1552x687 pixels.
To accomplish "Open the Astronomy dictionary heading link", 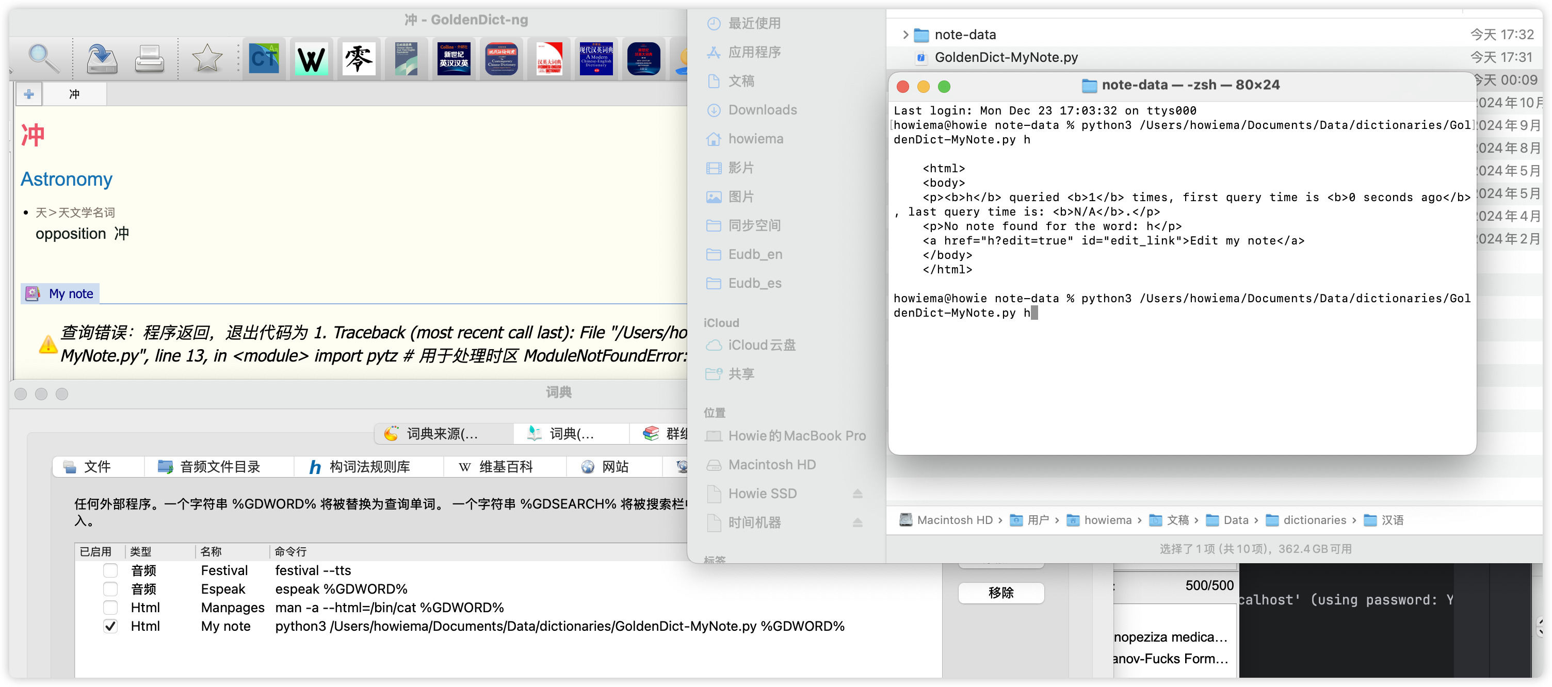I will [66, 179].
